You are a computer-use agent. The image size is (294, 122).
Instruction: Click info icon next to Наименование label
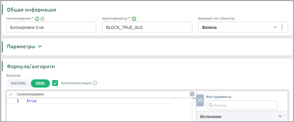[37, 19]
